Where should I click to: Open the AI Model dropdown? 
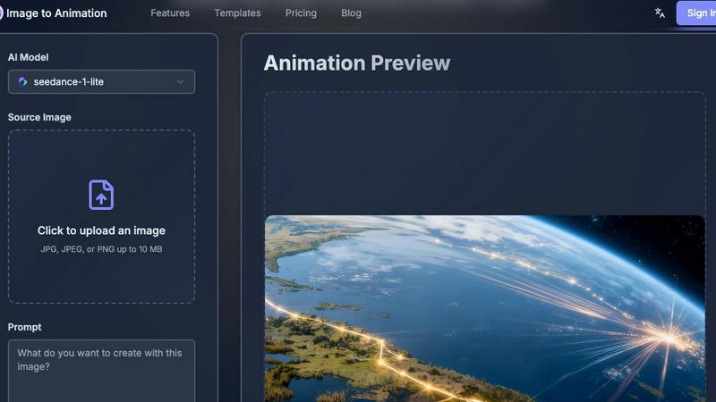101,82
